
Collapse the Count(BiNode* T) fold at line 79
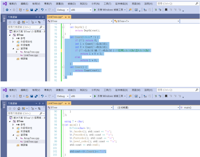coord(63,37)
